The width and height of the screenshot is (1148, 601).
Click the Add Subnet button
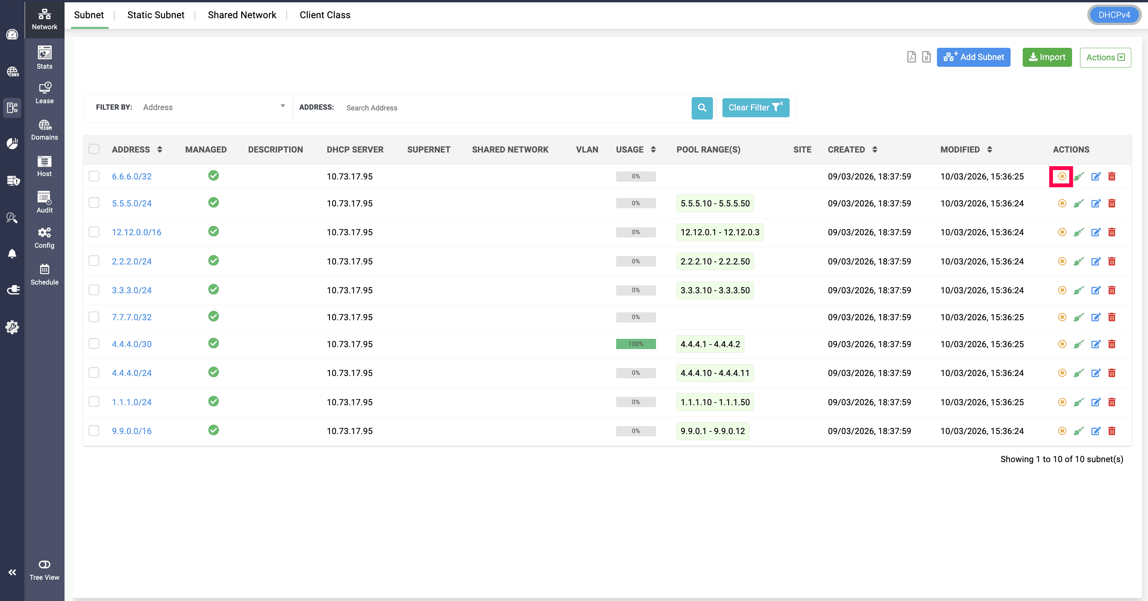[x=973, y=57]
